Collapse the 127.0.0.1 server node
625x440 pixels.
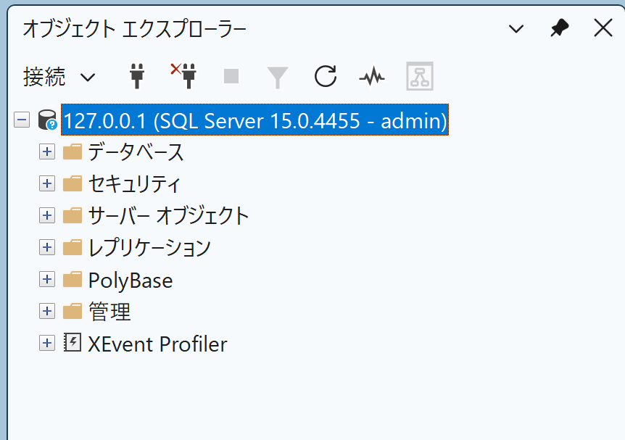(x=22, y=120)
